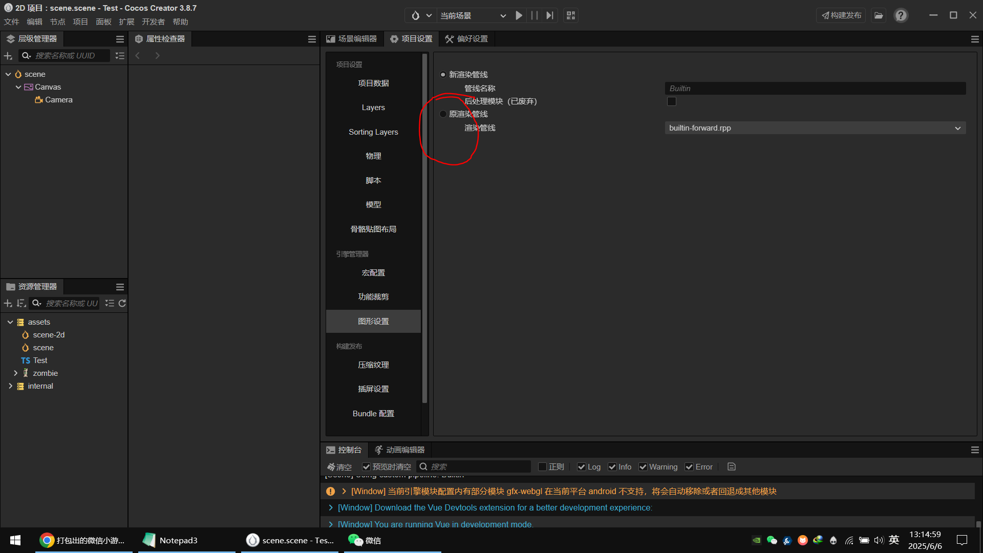Image resolution: width=983 pixels, height=553 pixels.
Task: Open project folder icon in top bar
Action: click(879, 15)
